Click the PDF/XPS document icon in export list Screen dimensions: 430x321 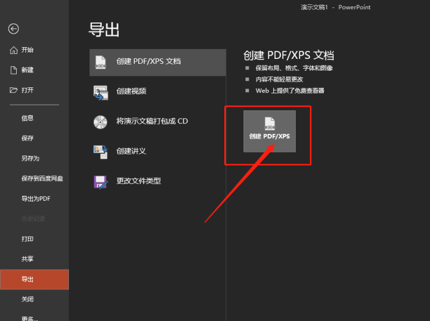[x=101, y=63]
